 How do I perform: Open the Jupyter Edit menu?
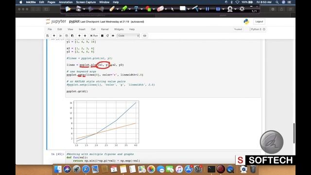pos(59,29)
